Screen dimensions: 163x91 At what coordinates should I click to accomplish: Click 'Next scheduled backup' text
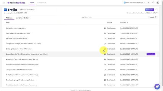click(142, 13)
